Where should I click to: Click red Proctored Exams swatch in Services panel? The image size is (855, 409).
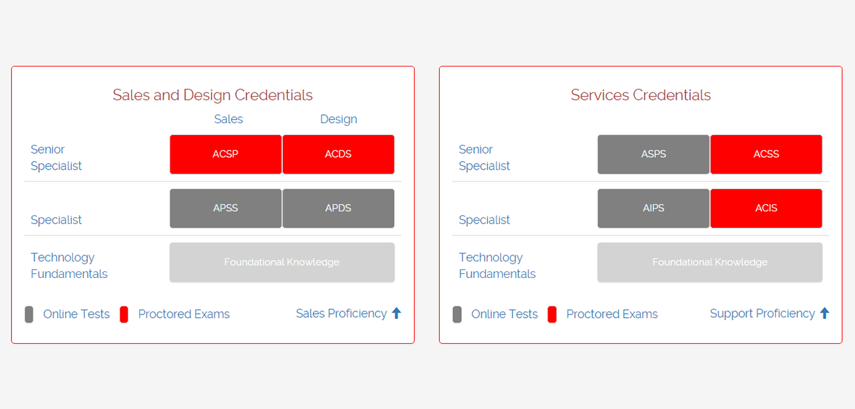point(552,315)
